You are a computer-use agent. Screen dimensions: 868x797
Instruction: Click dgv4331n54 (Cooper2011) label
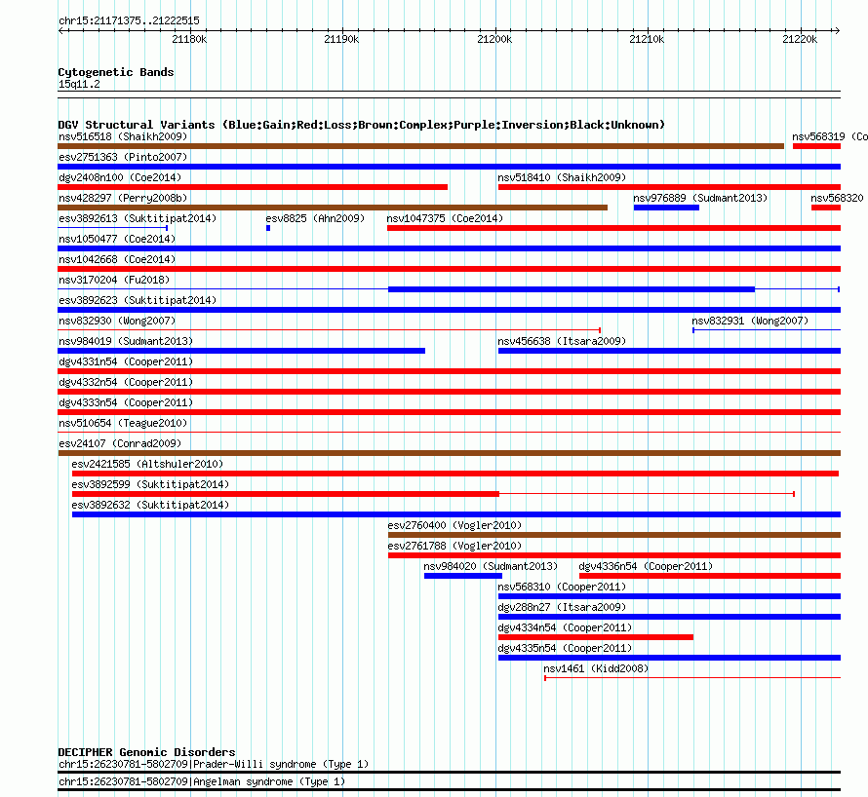(126, 361)
